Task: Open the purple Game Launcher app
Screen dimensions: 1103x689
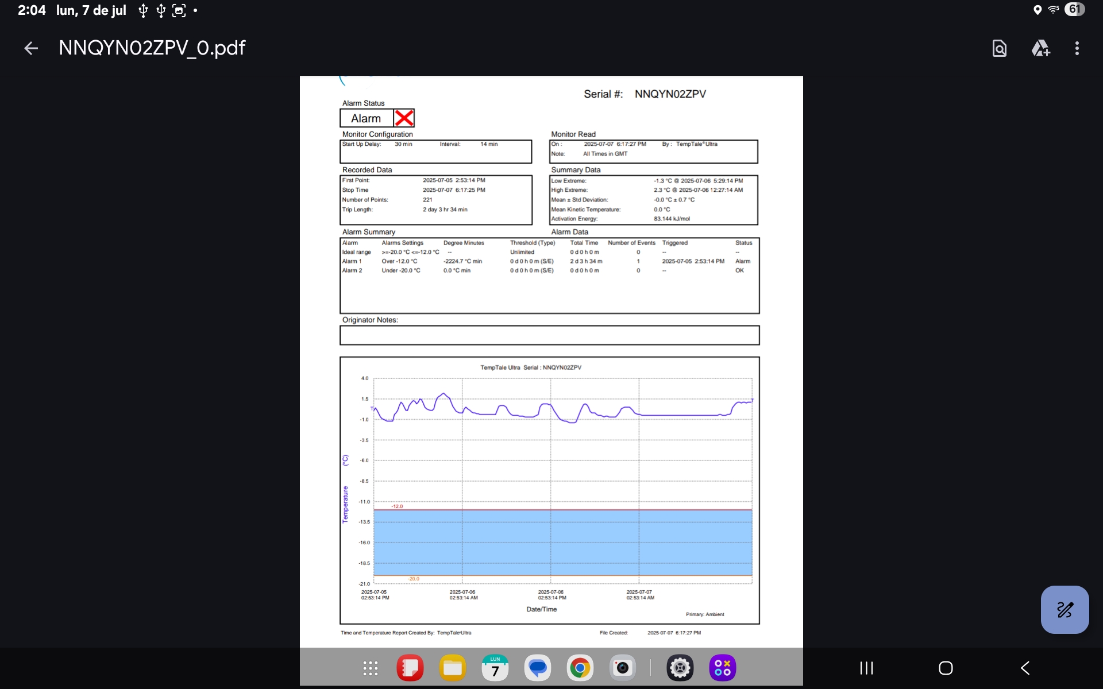Action: pos(723,668)
